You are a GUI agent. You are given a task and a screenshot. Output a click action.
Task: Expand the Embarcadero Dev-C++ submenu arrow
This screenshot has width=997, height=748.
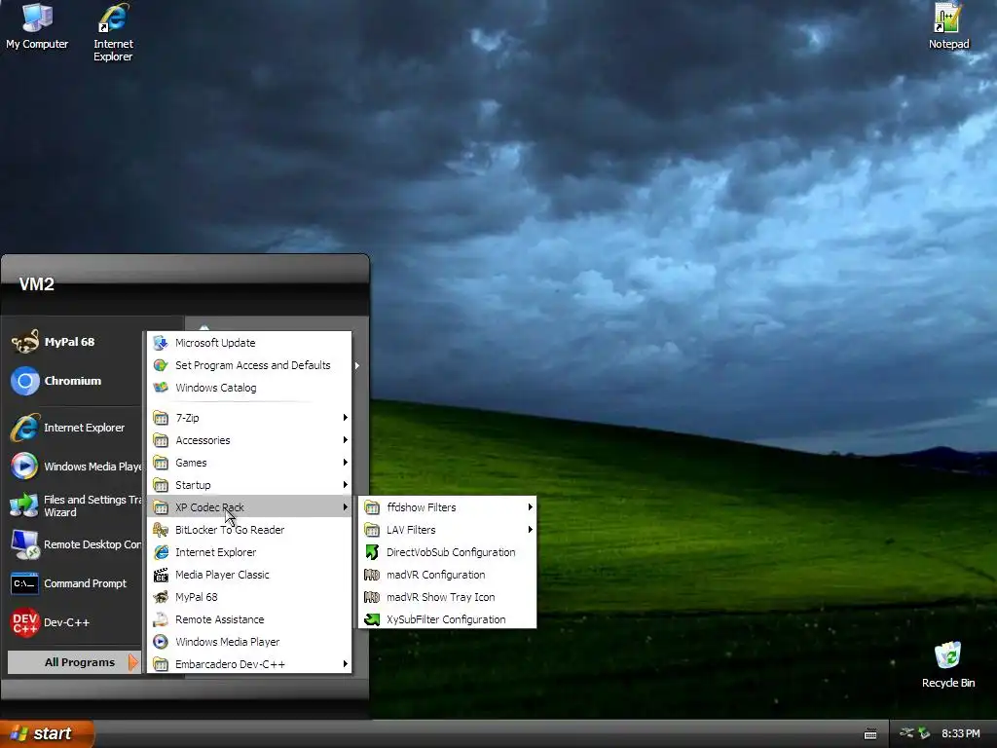coord(346,664)
